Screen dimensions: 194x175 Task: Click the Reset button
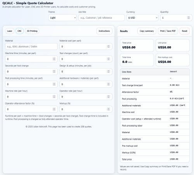(185, 31)
